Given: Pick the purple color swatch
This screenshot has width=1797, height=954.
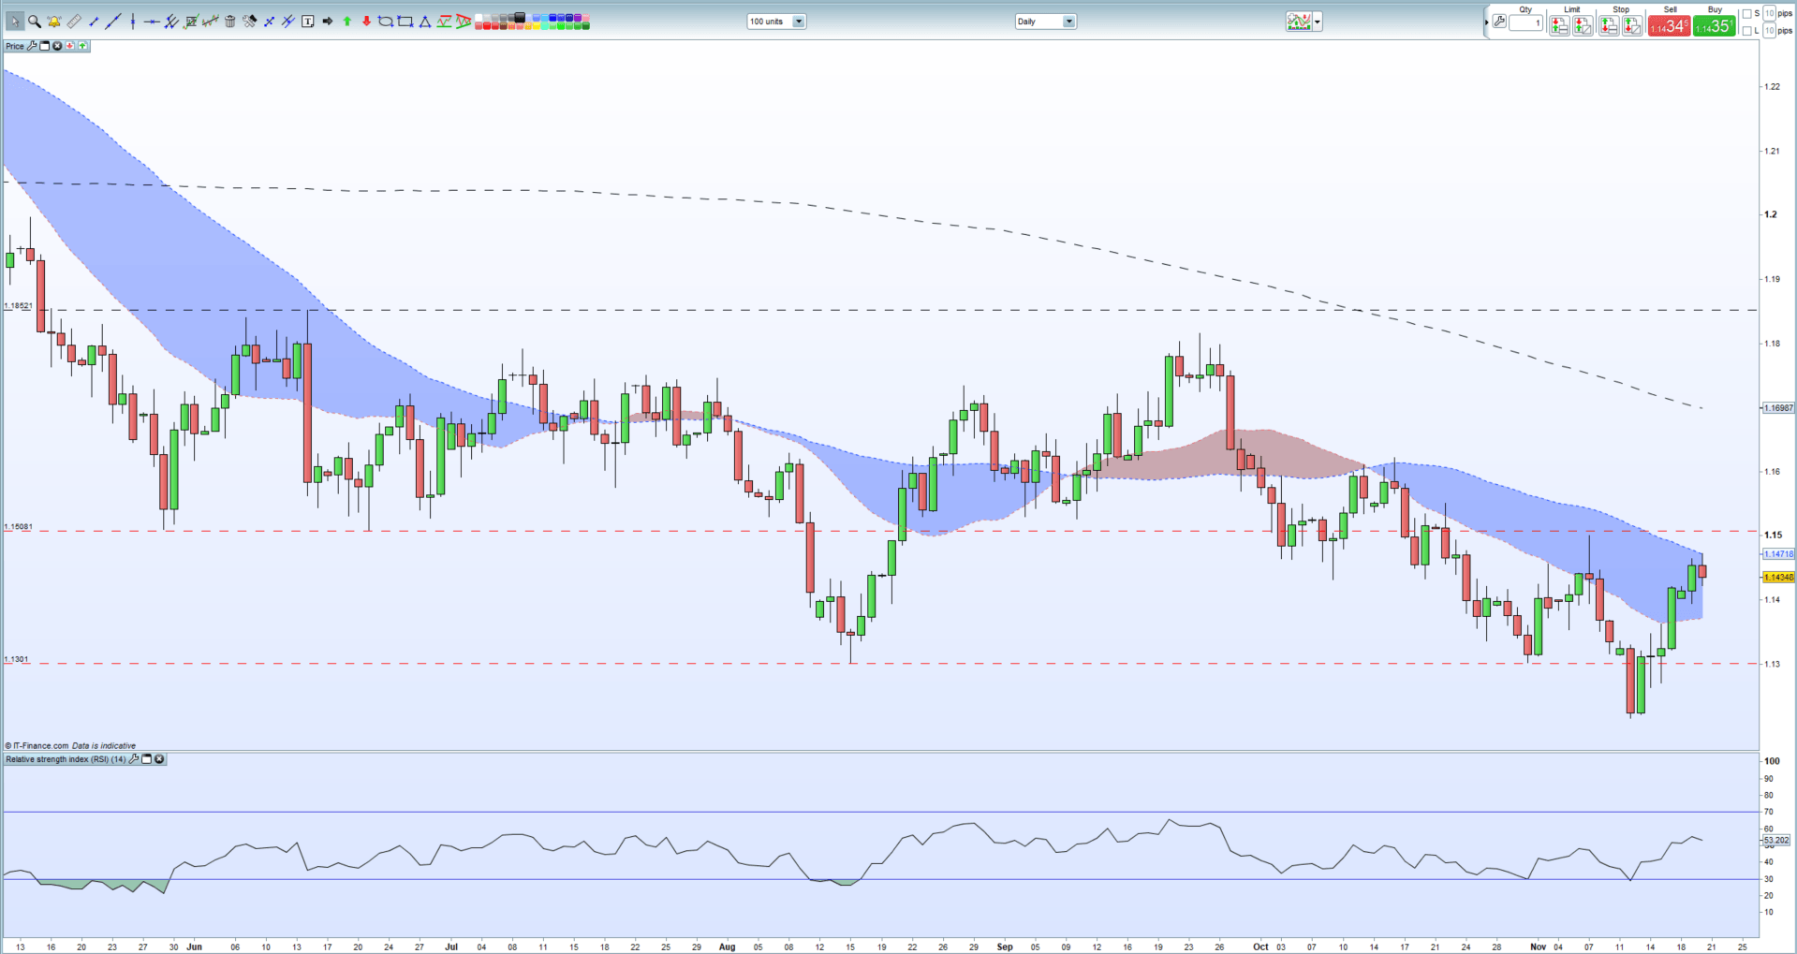Looking at the screenshot, I should coord(578,17).
